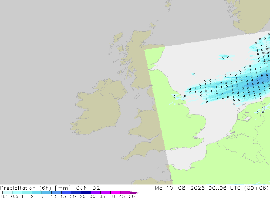
Task: Pick the 15–20 mm legend color swatch
Action: click(x=66, y=193)
